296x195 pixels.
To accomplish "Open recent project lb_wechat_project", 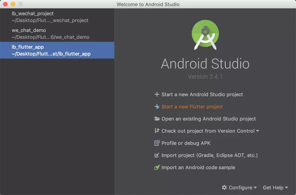I will pyautogui.click(x=57, y=17).
